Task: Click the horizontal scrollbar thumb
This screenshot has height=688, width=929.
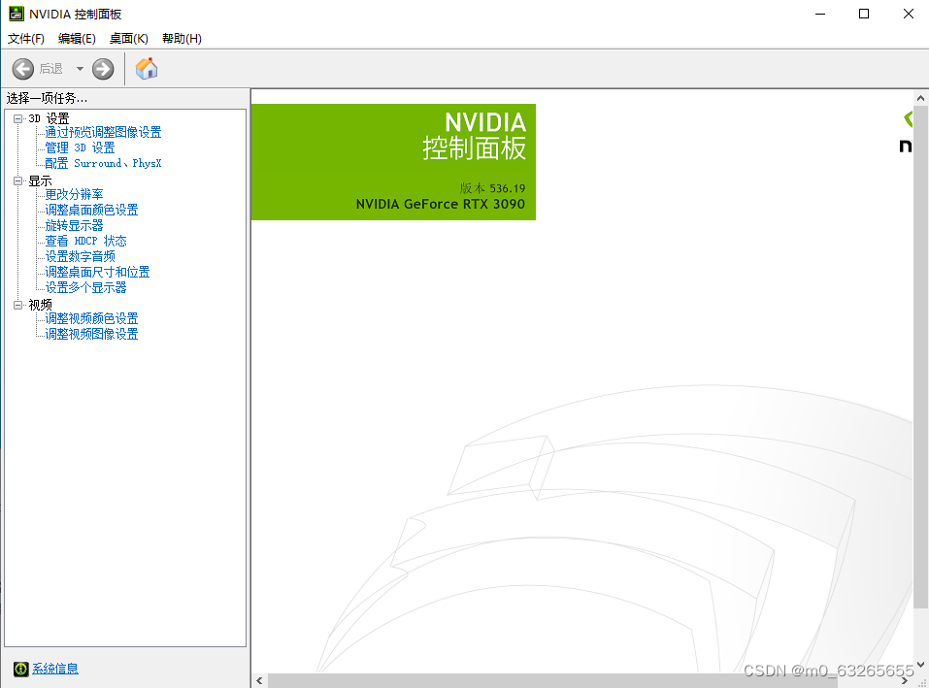Action: pyautogui.click(x=552, y=681)
